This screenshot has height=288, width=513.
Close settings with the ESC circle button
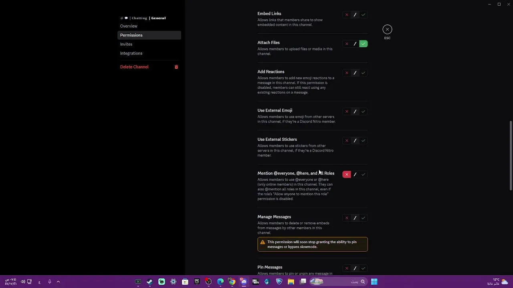[387, 29]
